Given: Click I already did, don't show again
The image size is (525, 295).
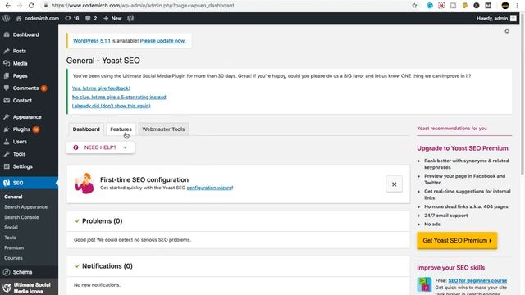Looking at the screenshot, I should tap(112, 106).
